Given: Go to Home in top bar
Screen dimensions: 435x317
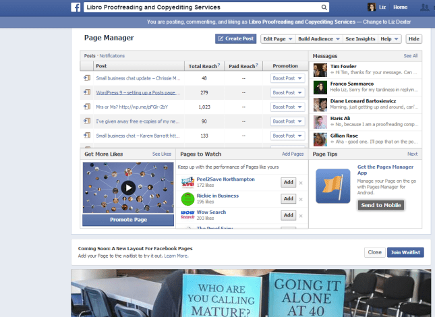Looking at the screenshot, I should (400, 7).
